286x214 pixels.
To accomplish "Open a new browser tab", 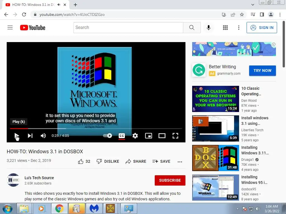I will [75, 5].
